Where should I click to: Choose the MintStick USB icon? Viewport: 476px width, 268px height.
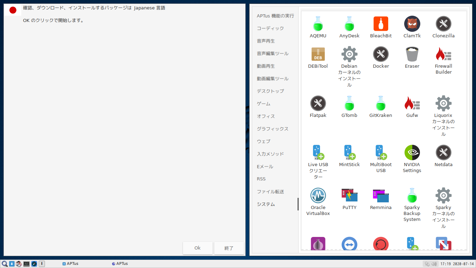tap(349, 152)
